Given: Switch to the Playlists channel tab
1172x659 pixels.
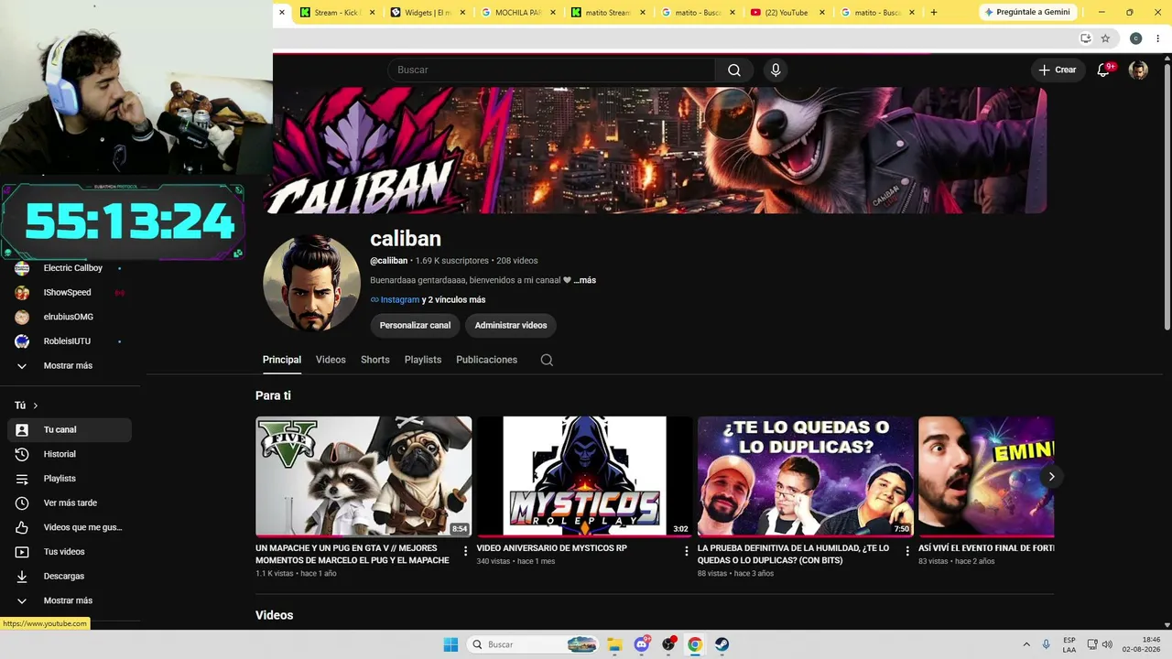Looking at the screenshot, I should (x=423, y=360).
